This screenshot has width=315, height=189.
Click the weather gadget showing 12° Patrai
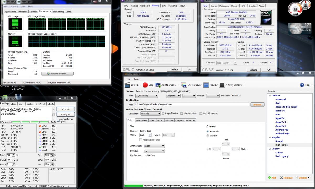click(300, 28)
